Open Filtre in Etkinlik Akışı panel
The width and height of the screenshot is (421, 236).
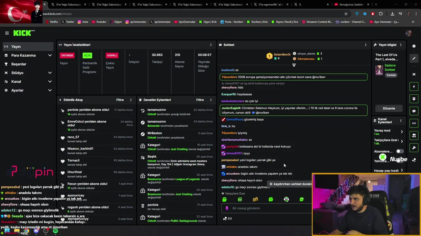120,100
